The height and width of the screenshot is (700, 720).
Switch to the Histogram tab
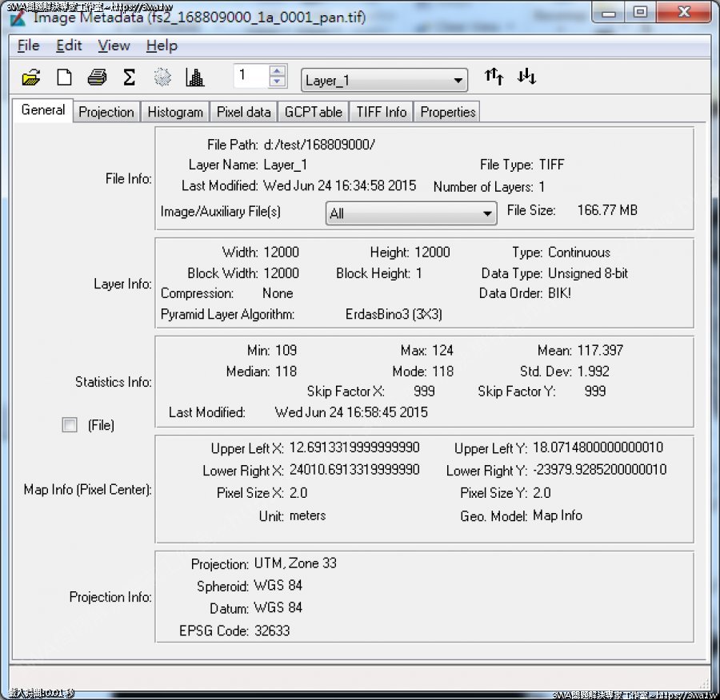[x=175, y=112]
